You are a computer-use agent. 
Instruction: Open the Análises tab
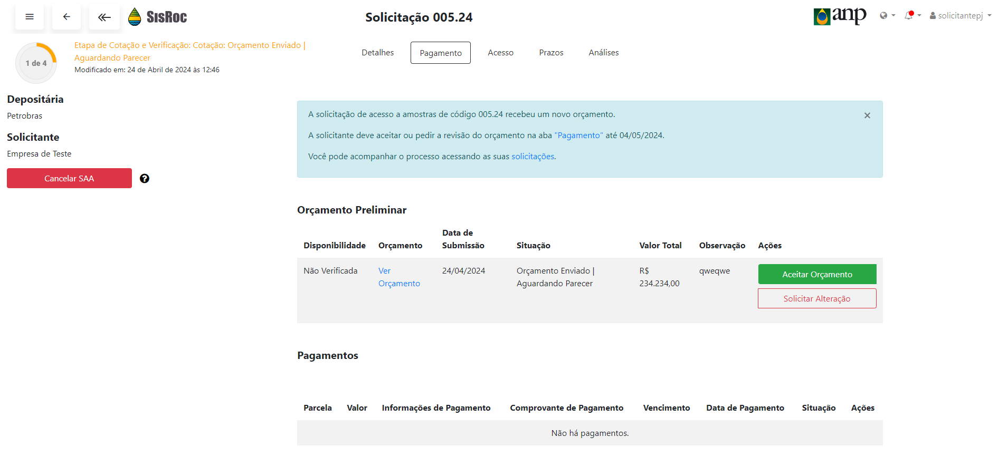pyautogui.click(x=604, y=53)
